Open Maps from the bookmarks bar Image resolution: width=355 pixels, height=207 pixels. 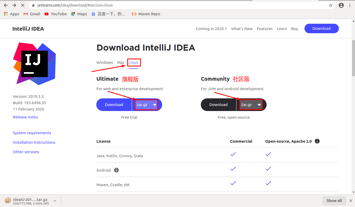pos(79,14)
